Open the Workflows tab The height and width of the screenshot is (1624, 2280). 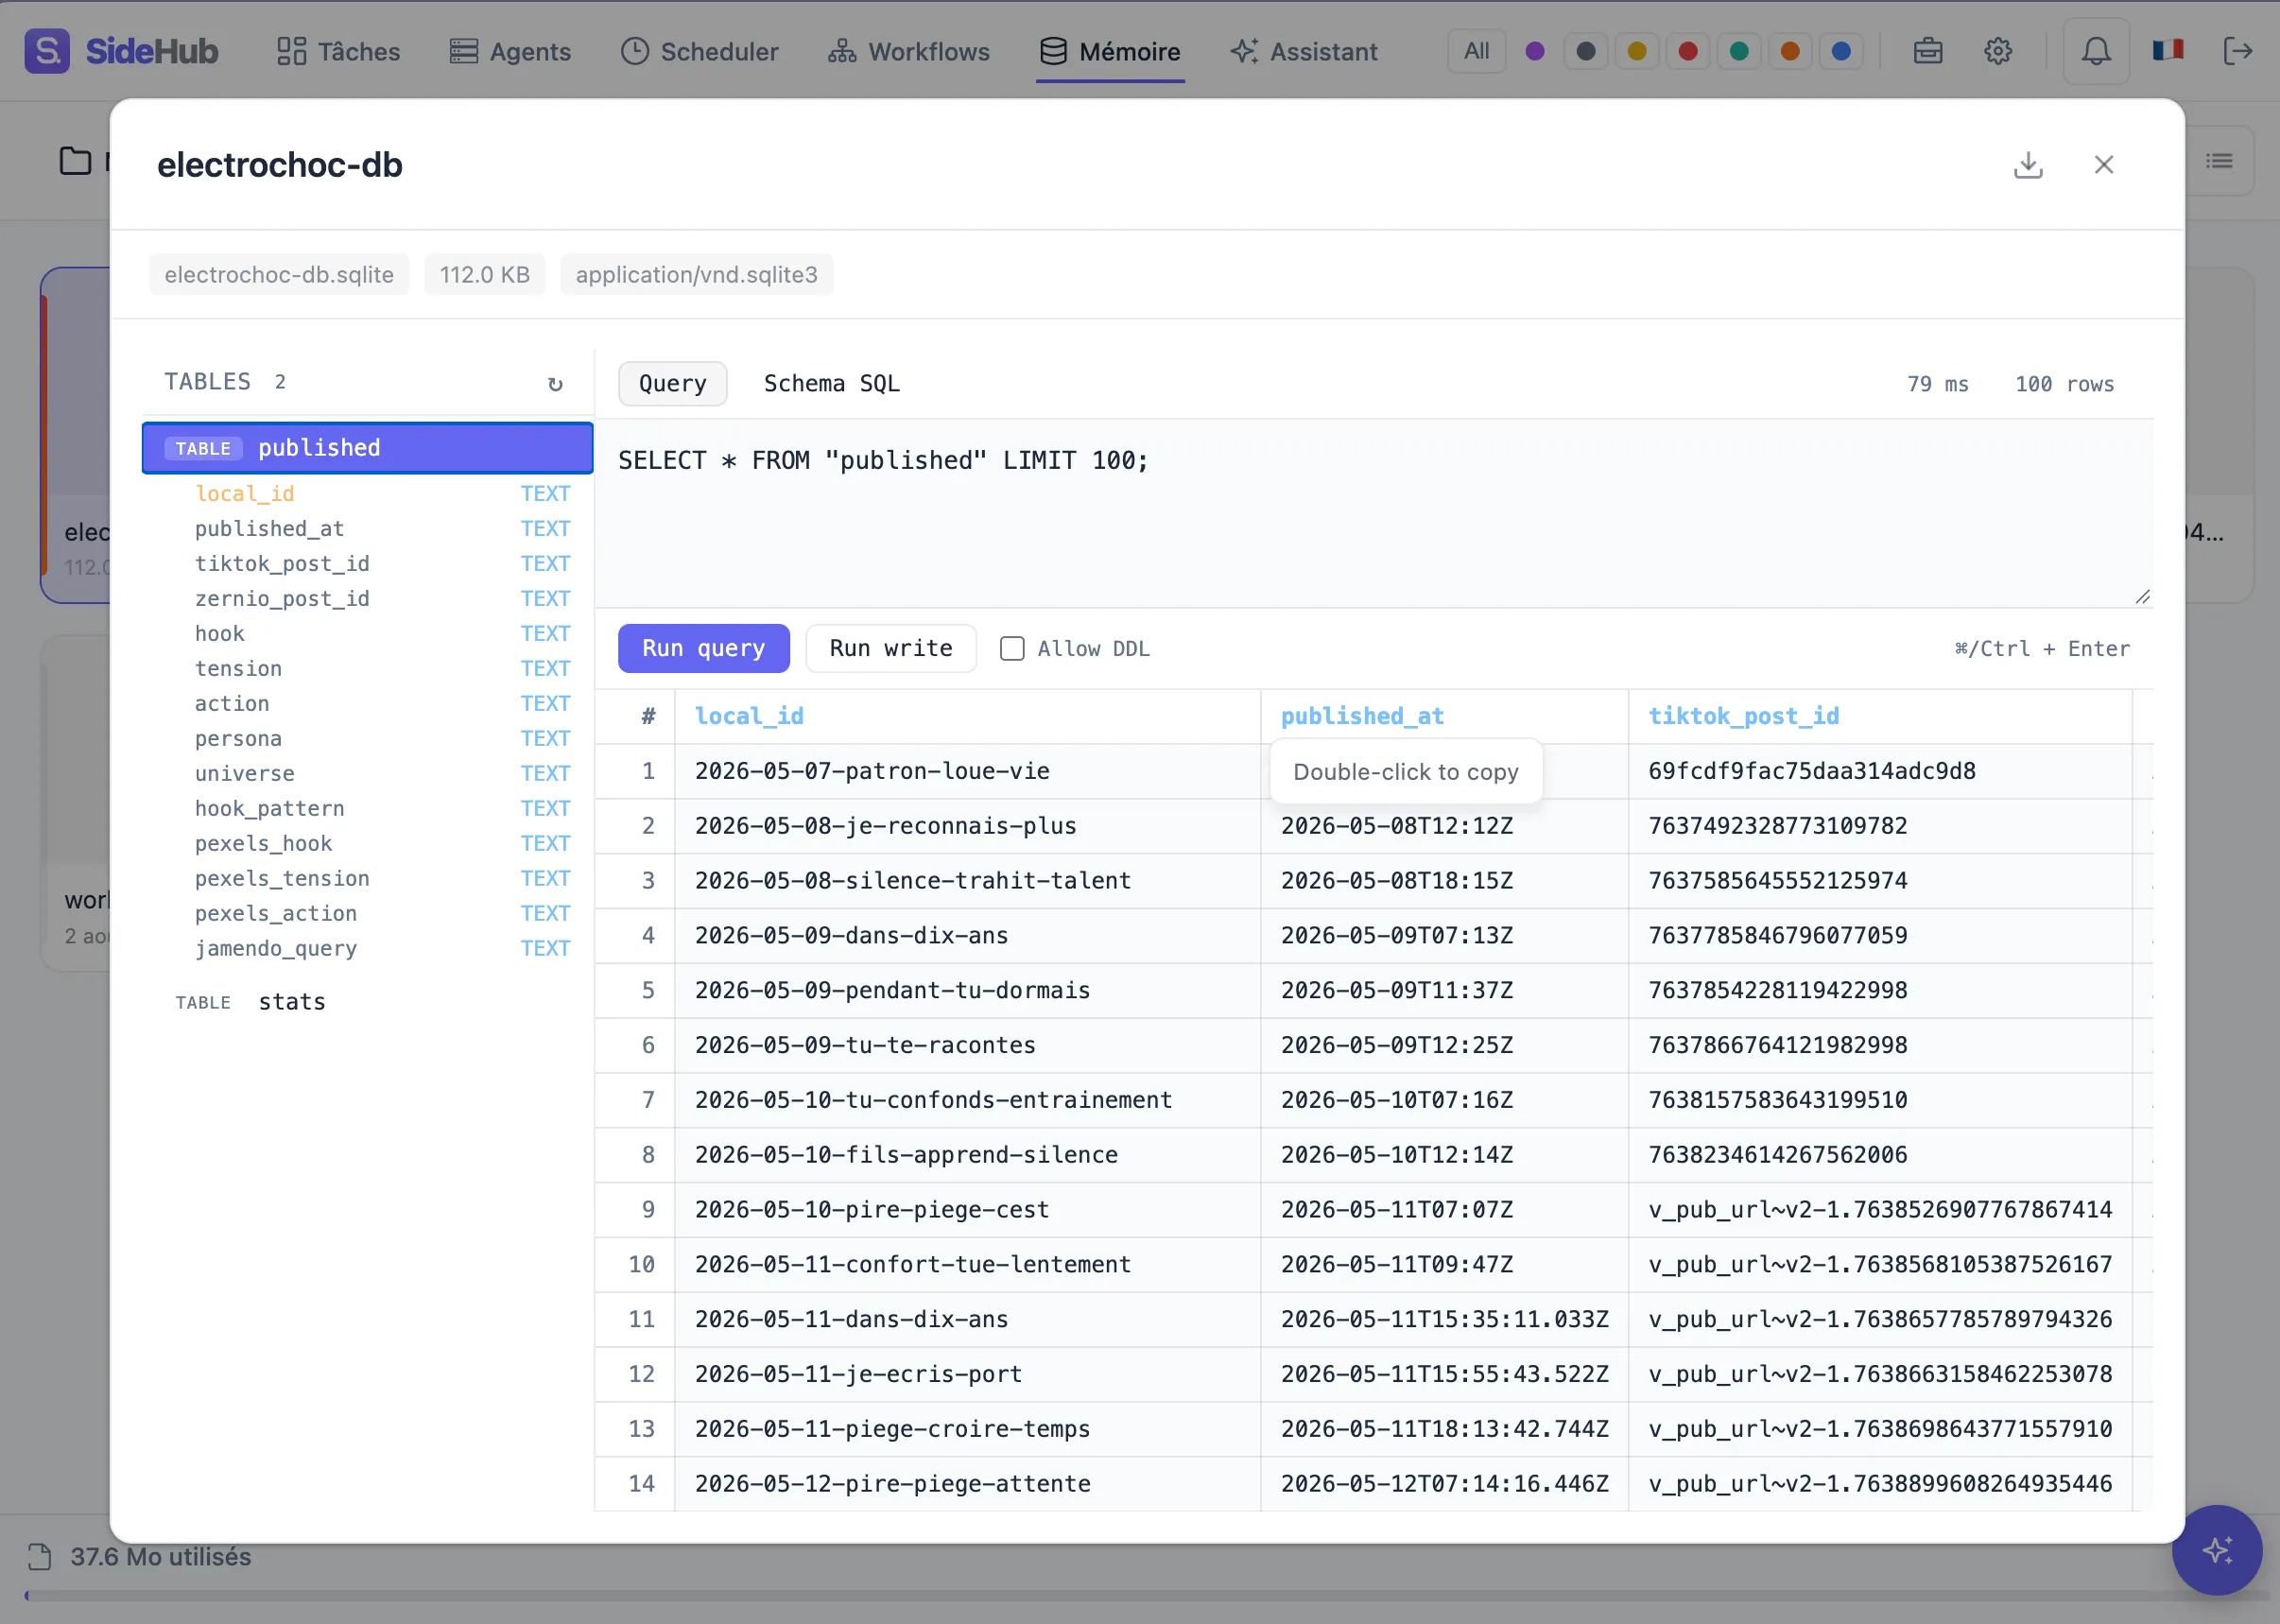tap(908, 51)
